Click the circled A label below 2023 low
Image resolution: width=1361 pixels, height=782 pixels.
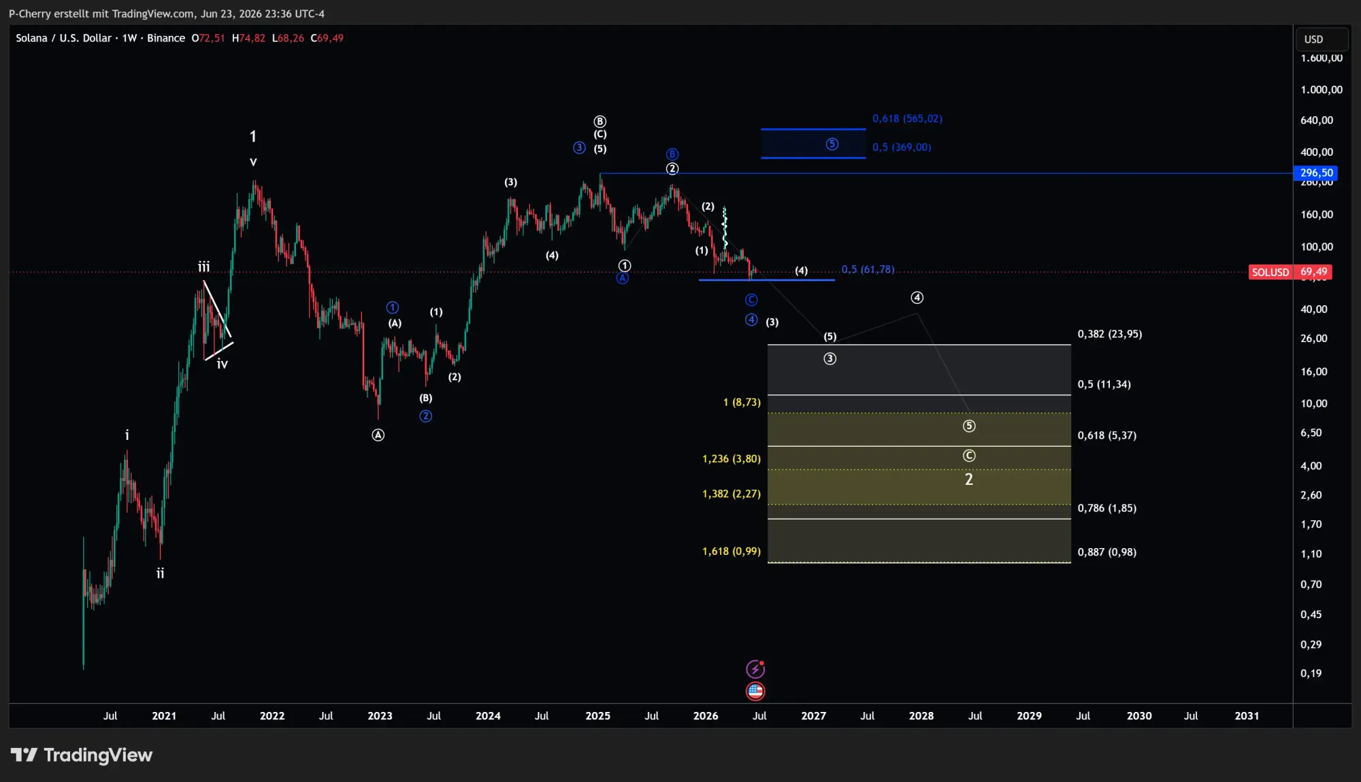click(378, 435)
